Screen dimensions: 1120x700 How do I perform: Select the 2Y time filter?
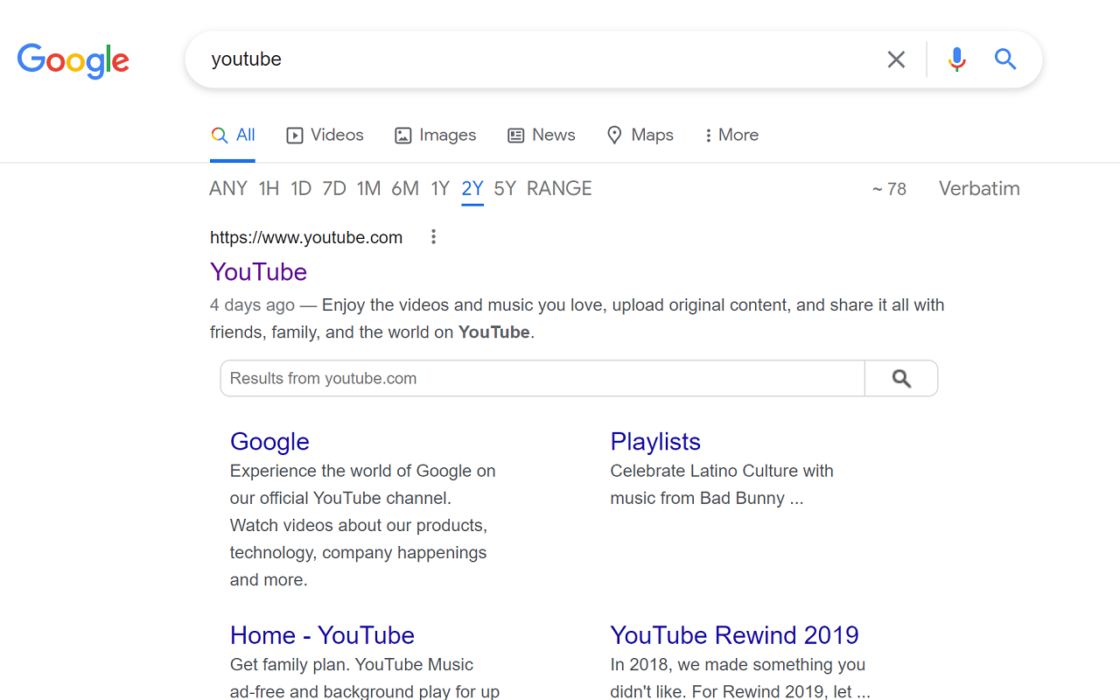click(472, 188)
